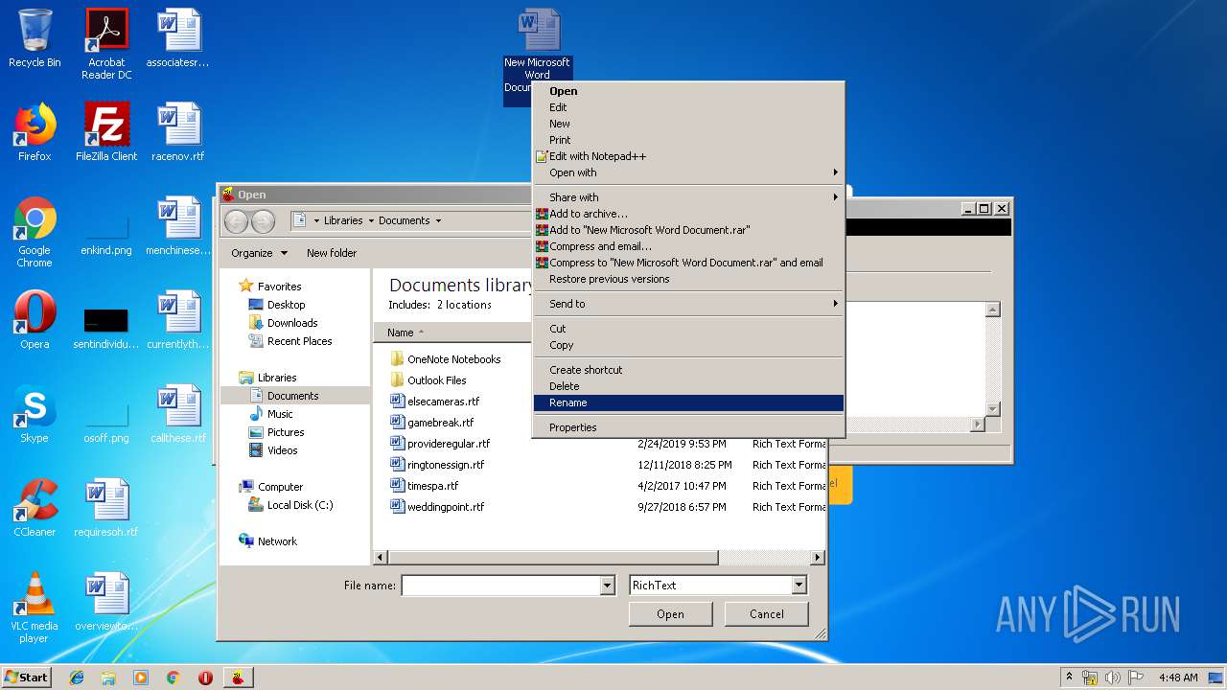Select Pictures library
Viewport: 1227px width, 690px height.
pos(286,432)
